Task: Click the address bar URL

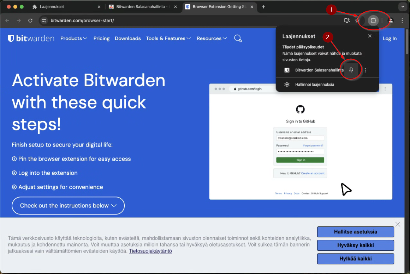Action: 82,20
